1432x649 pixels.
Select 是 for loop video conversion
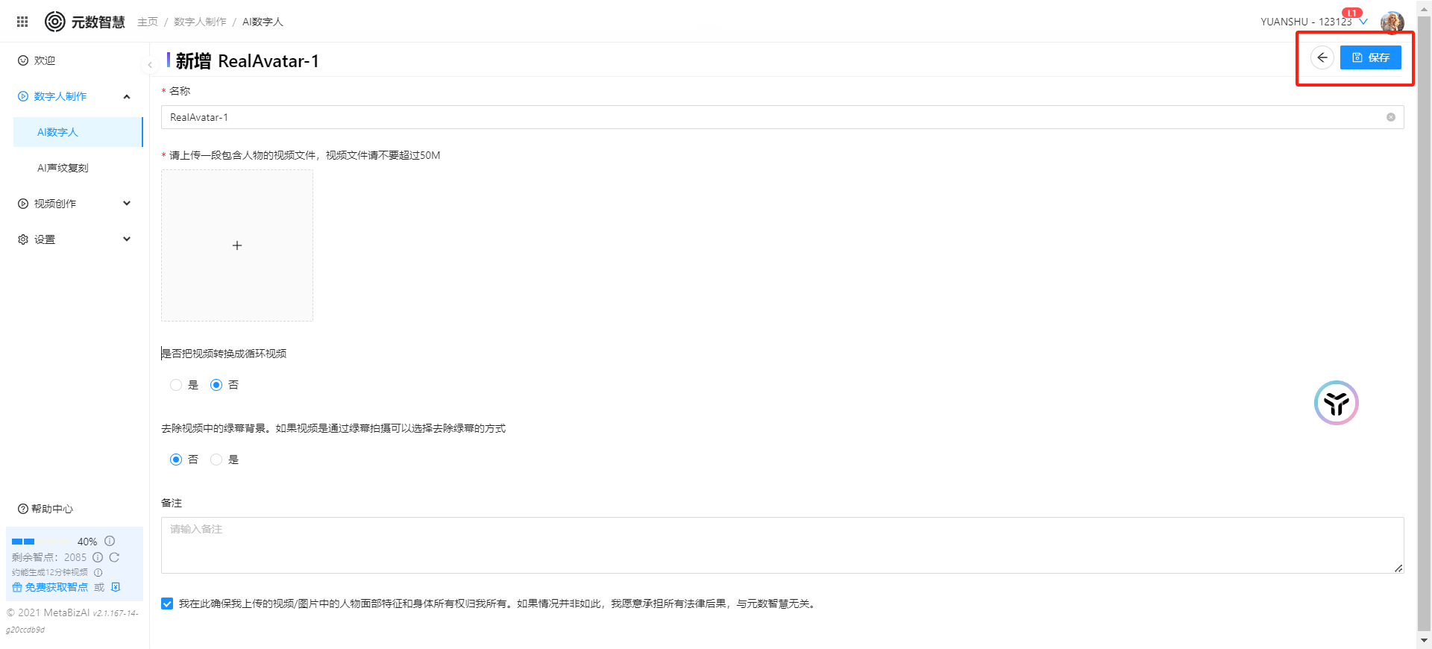tap(176, 385)
